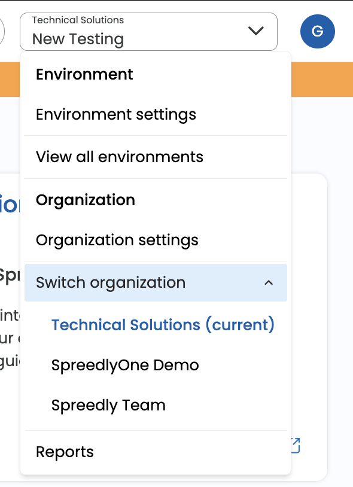Click the bold Environment section heading
This screenshot has height=487, width=353.
pos(84,75)
